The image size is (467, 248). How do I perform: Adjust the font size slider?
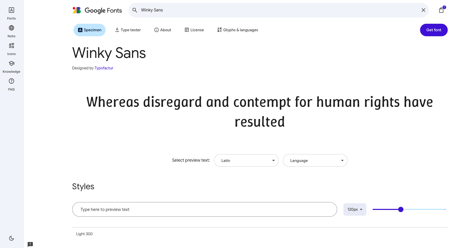point(401,209)
